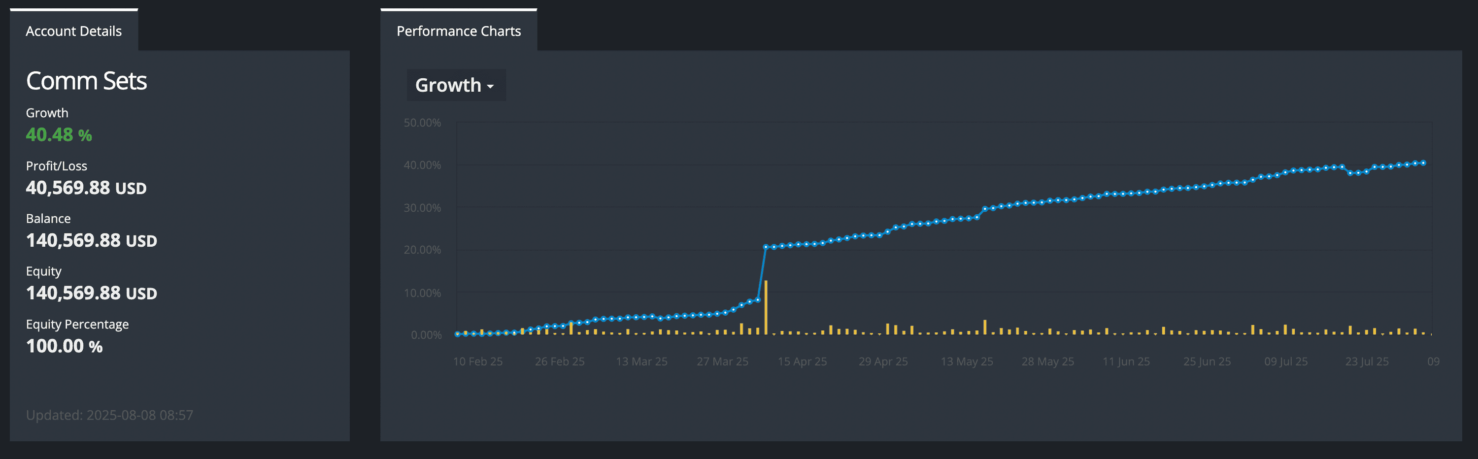Screen dimensions: 1478x459
Task: Click the 27 Mar 25 x-axis label
Action: (x=722, y=361)
